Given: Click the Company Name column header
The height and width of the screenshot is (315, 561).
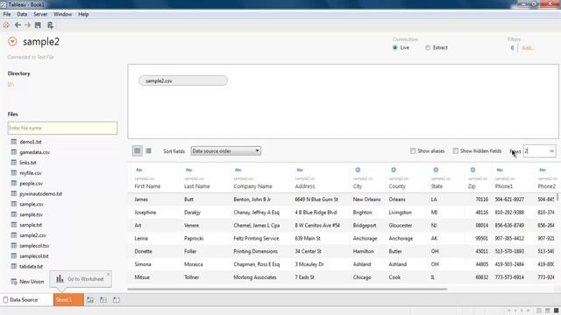Looking at the screenshot, I should (252, 186).
